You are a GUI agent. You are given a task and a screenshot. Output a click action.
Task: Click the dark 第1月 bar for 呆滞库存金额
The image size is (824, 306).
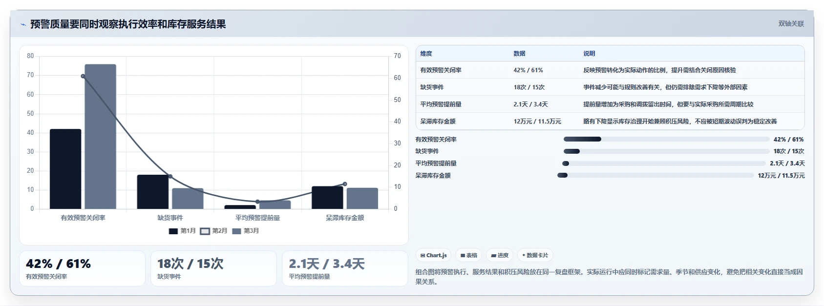click(327, 198)
